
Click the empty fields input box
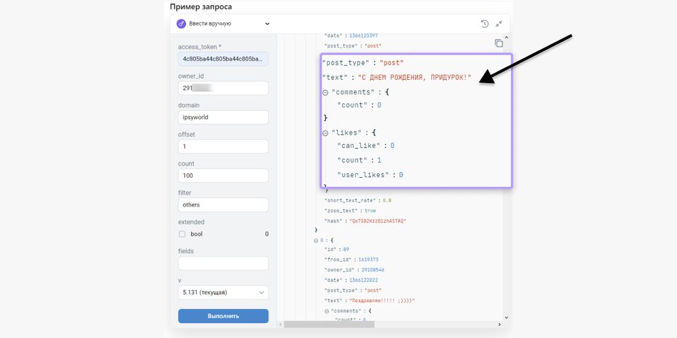[223, 263]
